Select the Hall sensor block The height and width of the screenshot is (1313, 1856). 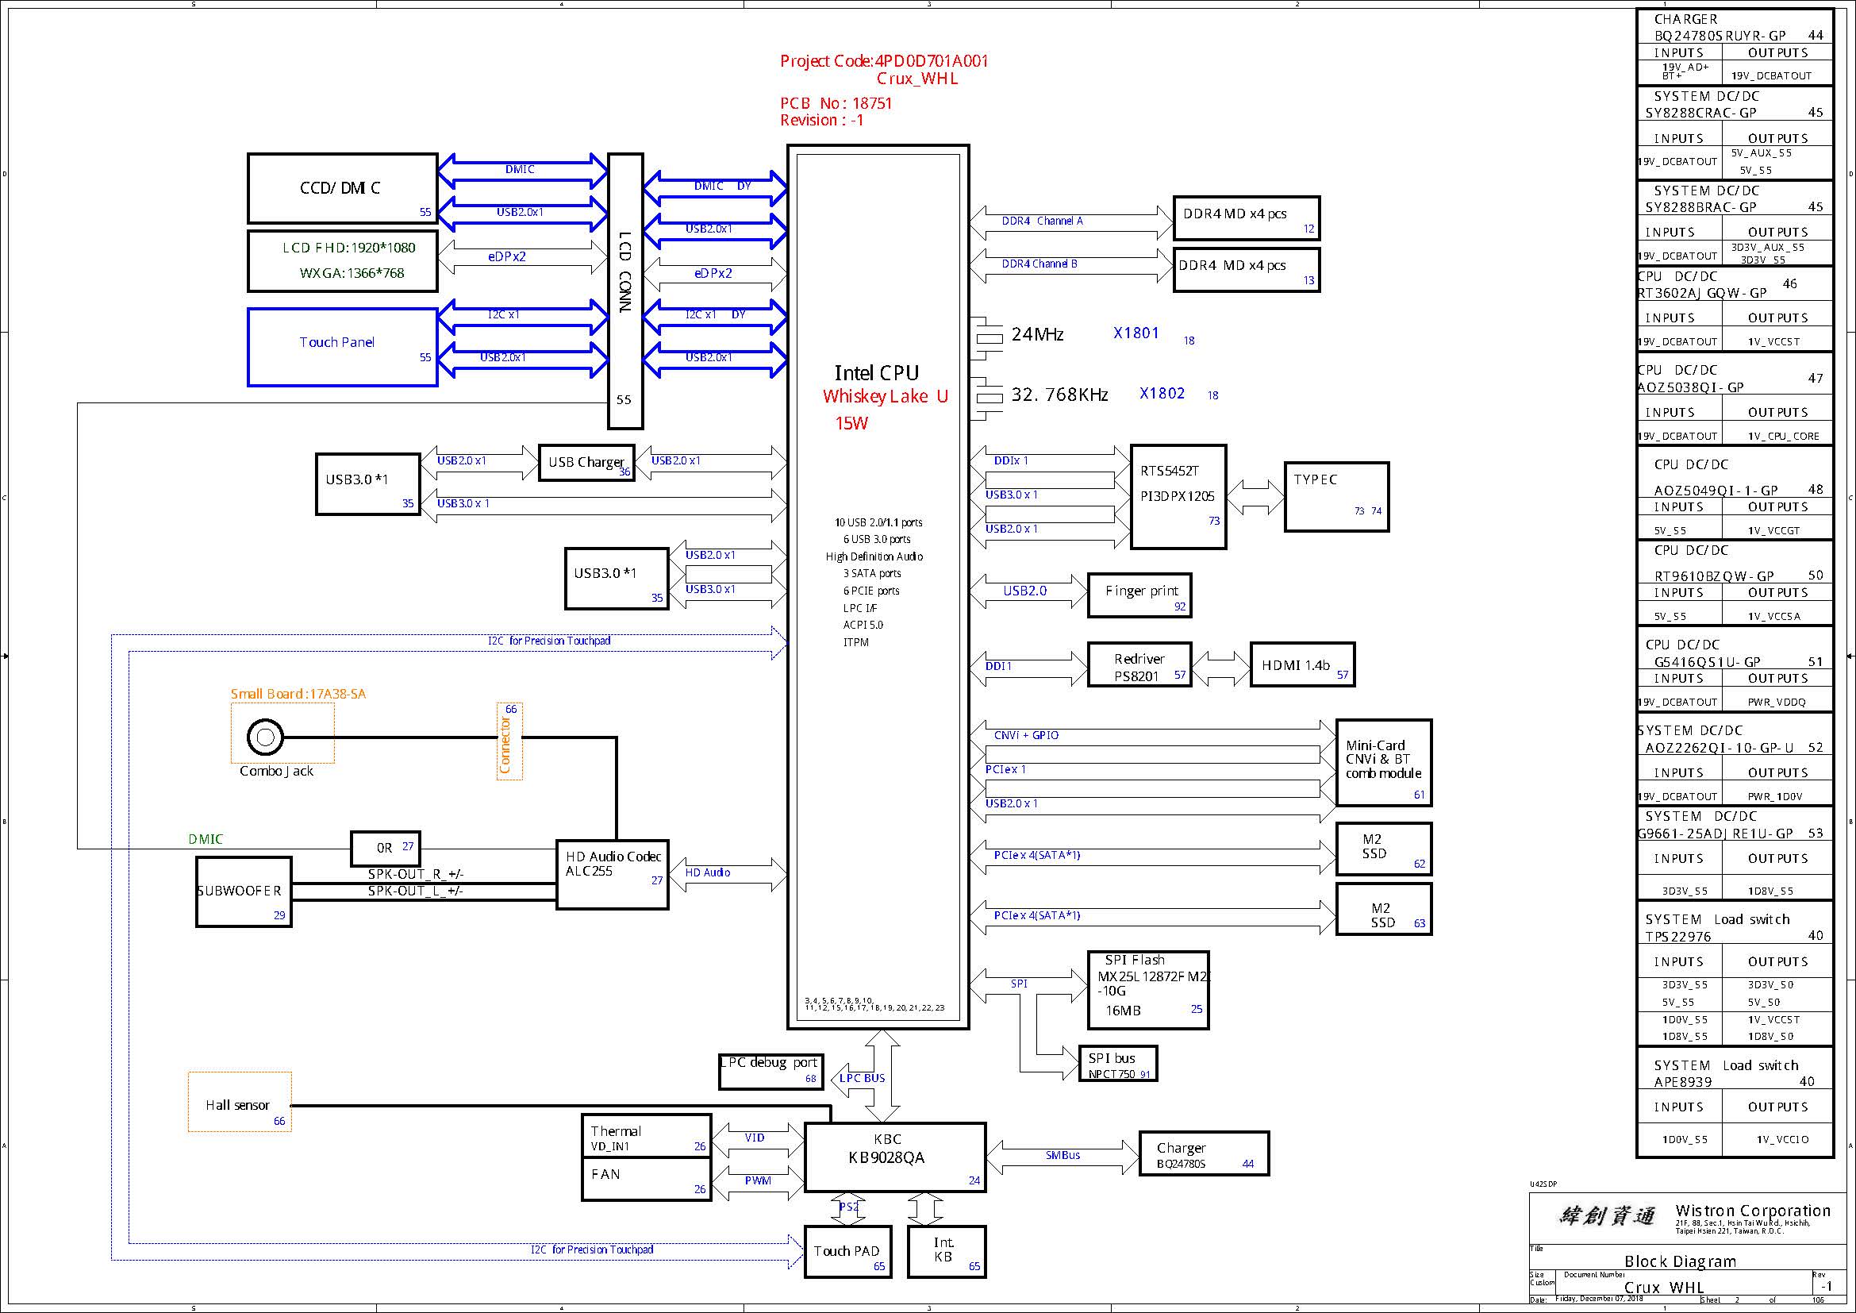click(x=240, y=1101)
